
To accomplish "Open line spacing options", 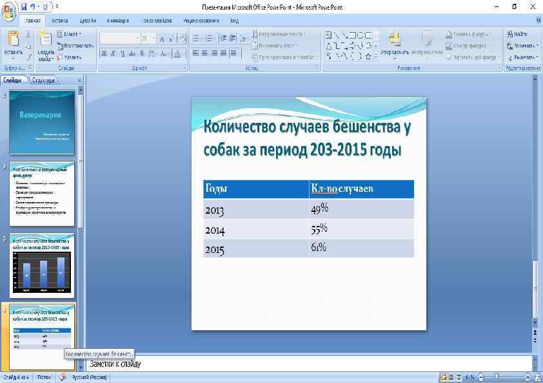I will pos(244,39).
